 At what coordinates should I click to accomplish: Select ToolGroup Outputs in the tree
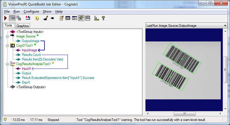pos(31,87)
